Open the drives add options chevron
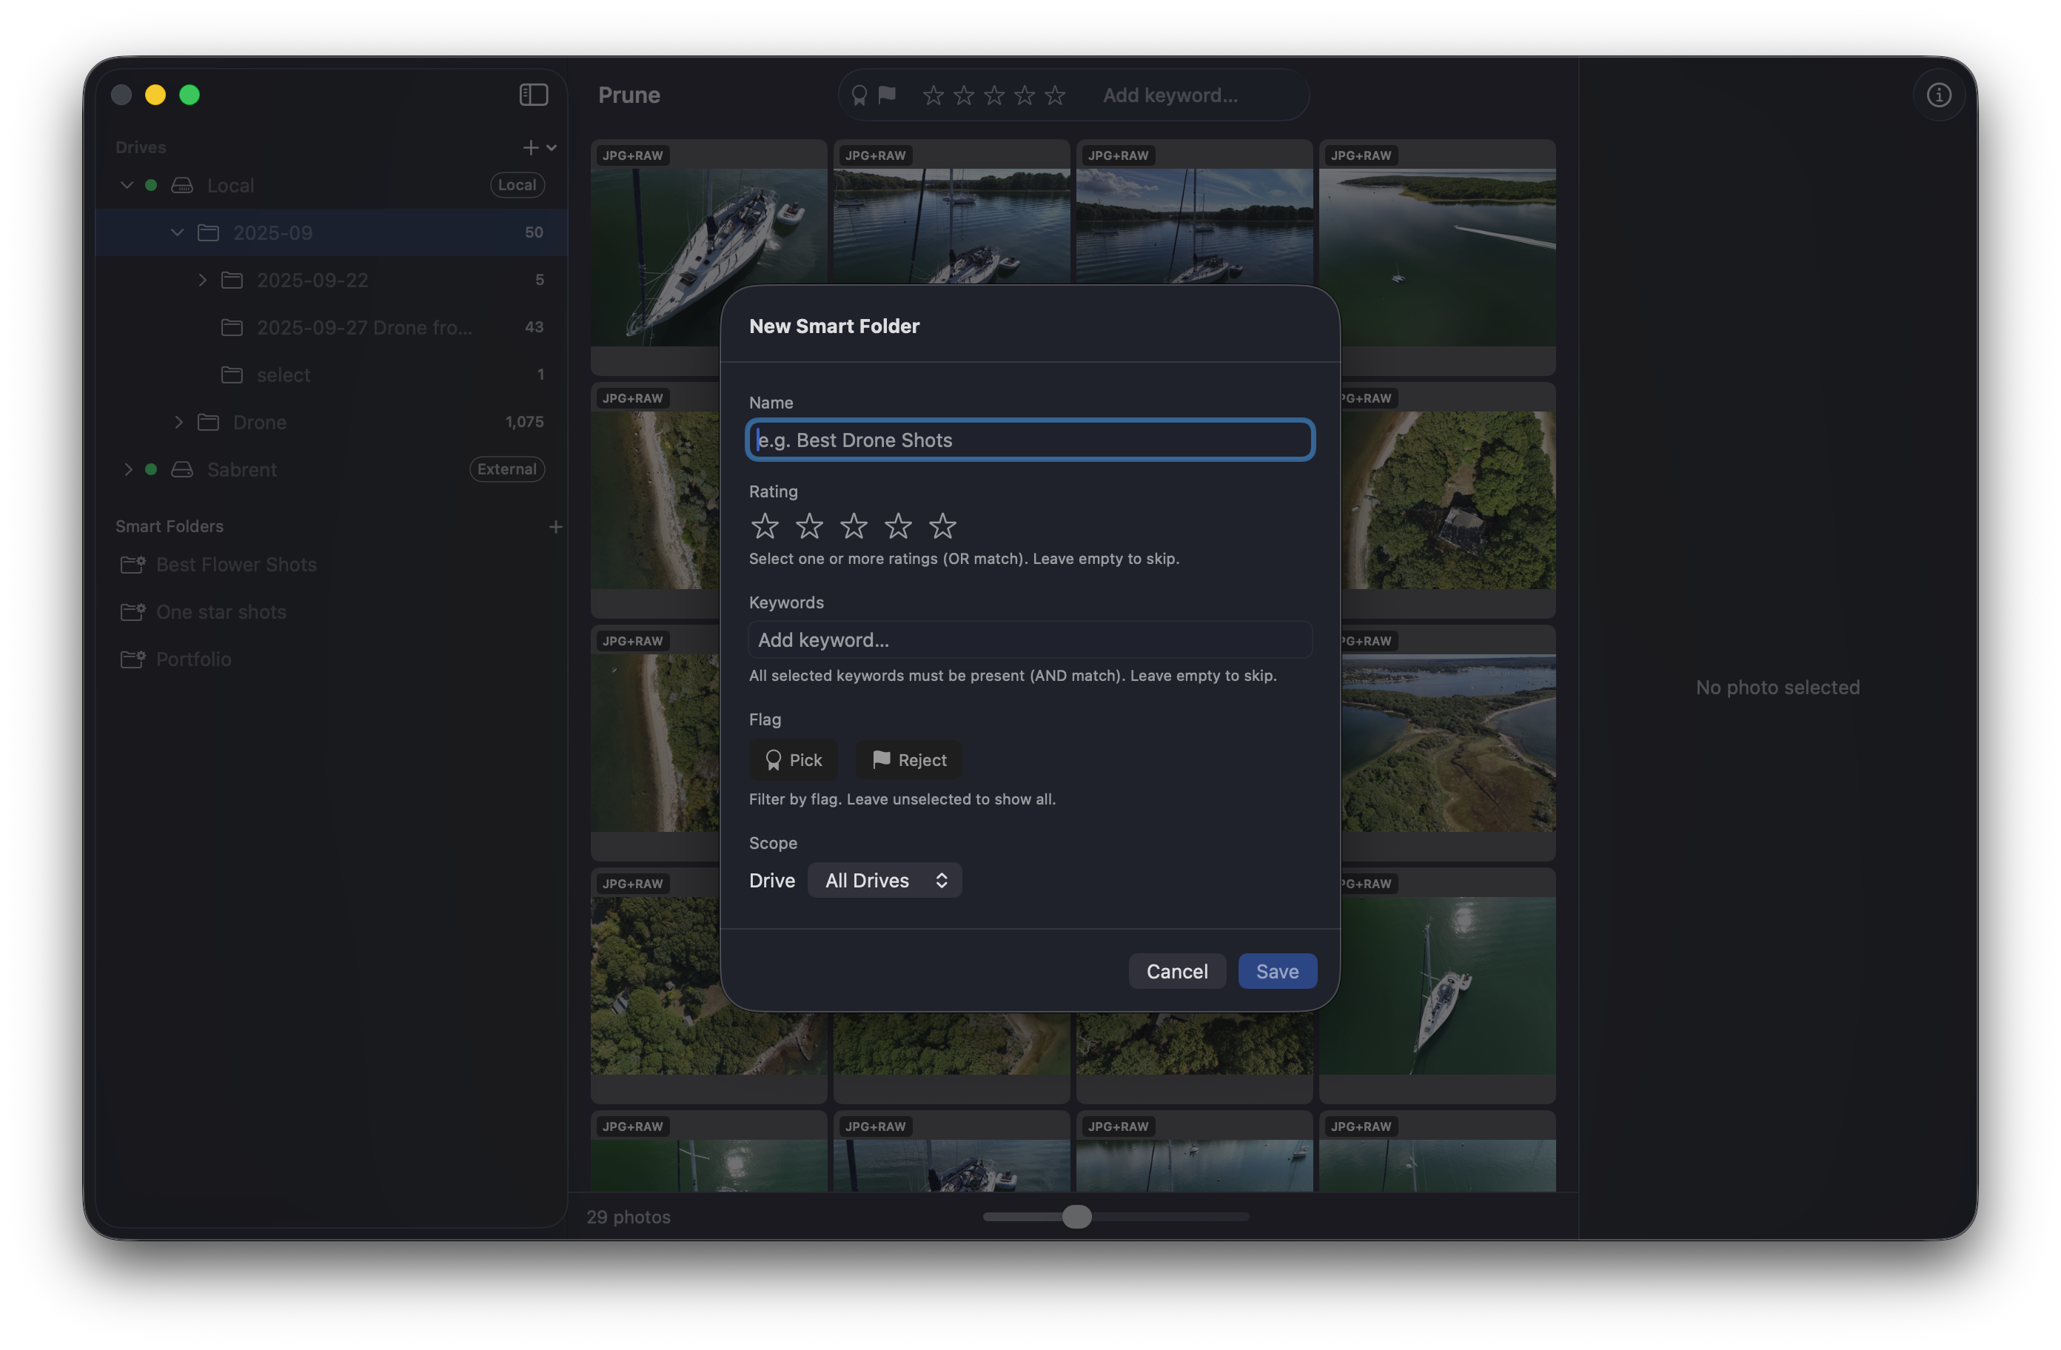 [x=552, y=147]
